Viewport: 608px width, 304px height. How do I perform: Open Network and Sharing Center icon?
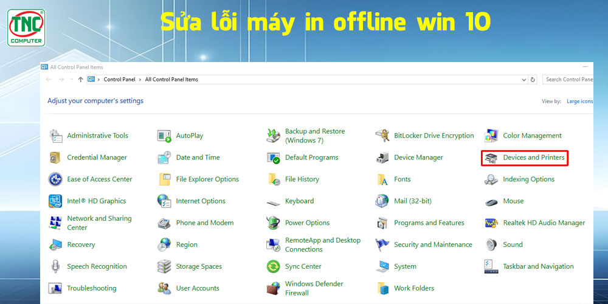pos(55,223)
